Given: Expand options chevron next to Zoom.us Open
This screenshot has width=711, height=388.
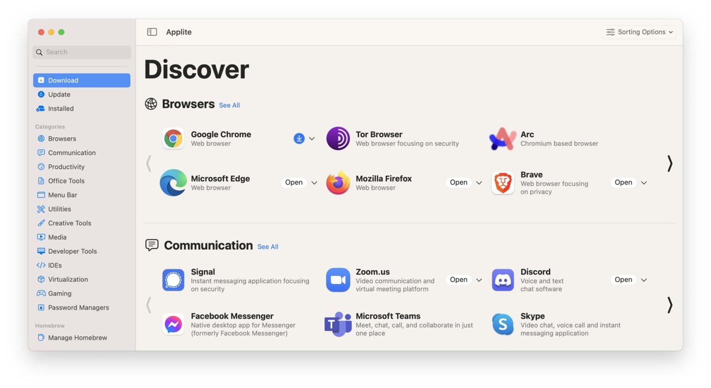Looking at the screenshot, I should point(479,280).
